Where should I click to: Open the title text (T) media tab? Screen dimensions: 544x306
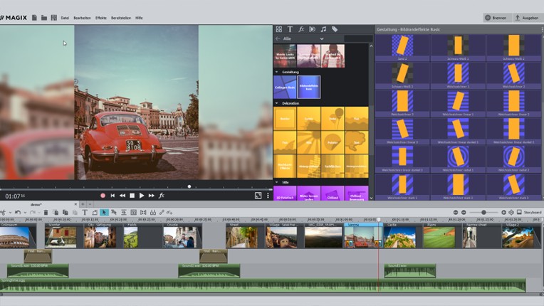point(290,29)
